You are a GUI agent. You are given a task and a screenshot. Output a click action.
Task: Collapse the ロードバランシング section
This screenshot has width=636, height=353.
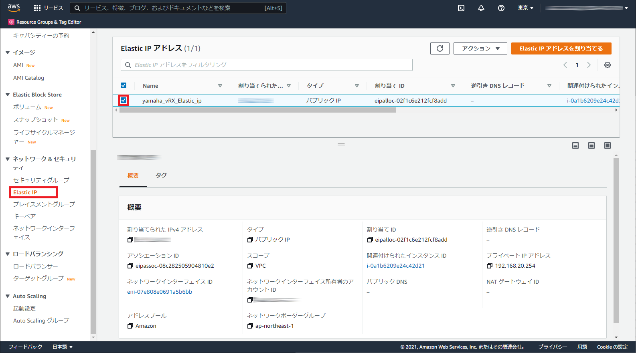8,254
